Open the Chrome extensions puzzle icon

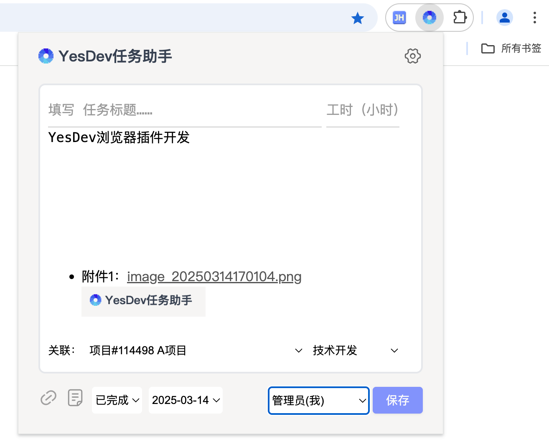coord(460,18)
